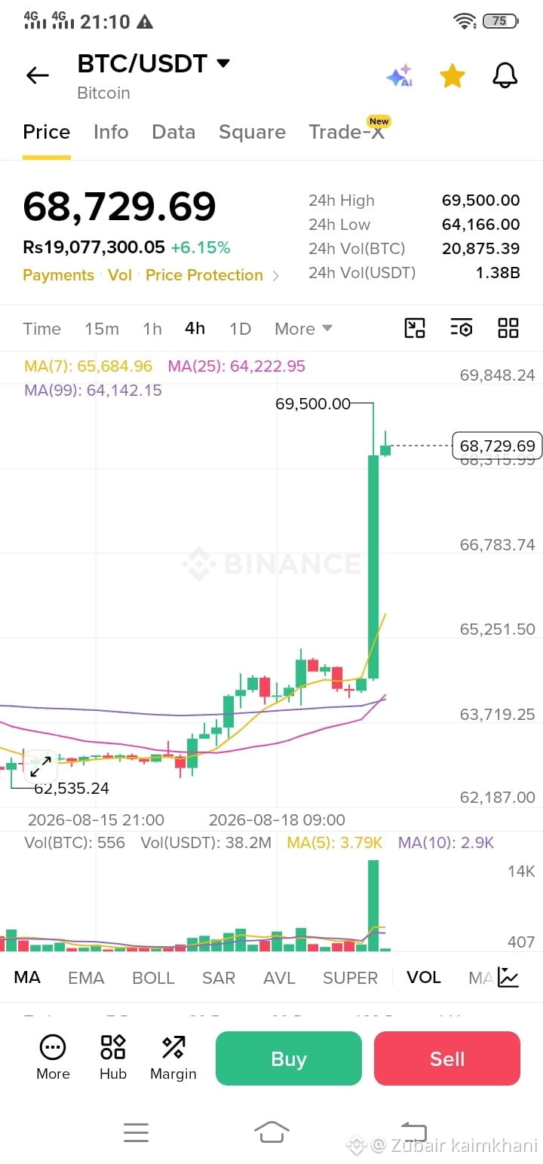The height and width of the screenshot is (1164, 543).
Task: Switch to the Square tab
Action: (252, 132)
